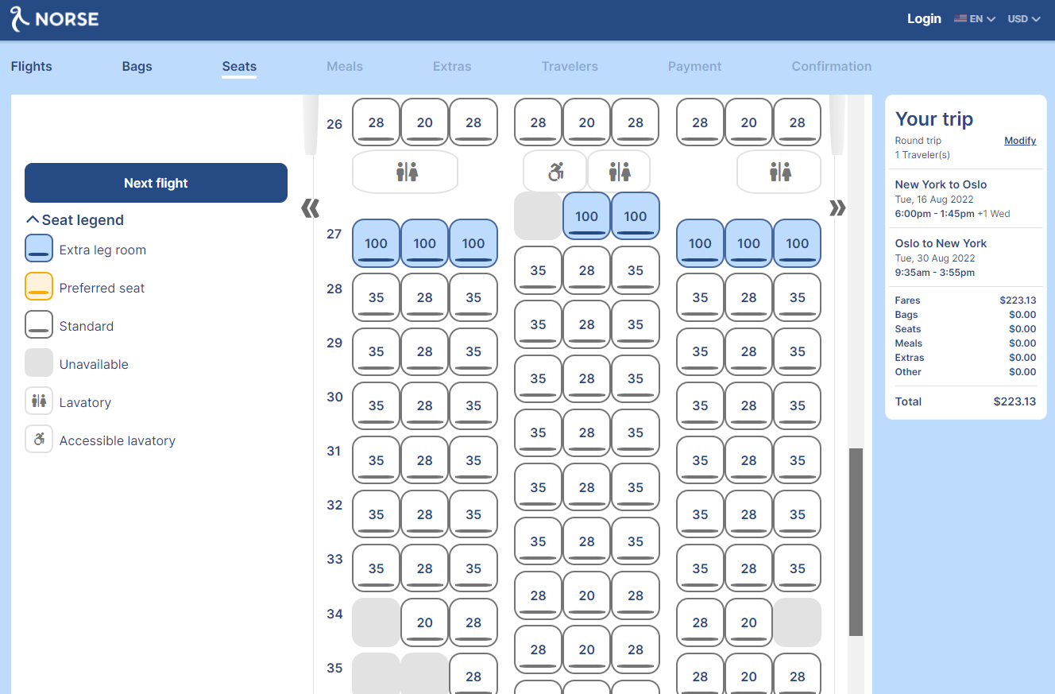Click the Preferred seat legend icon
Screen dimensions: 1055x694
39,287
